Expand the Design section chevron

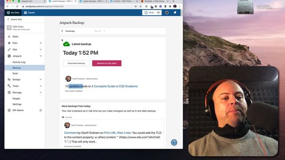tap(41, 80)
